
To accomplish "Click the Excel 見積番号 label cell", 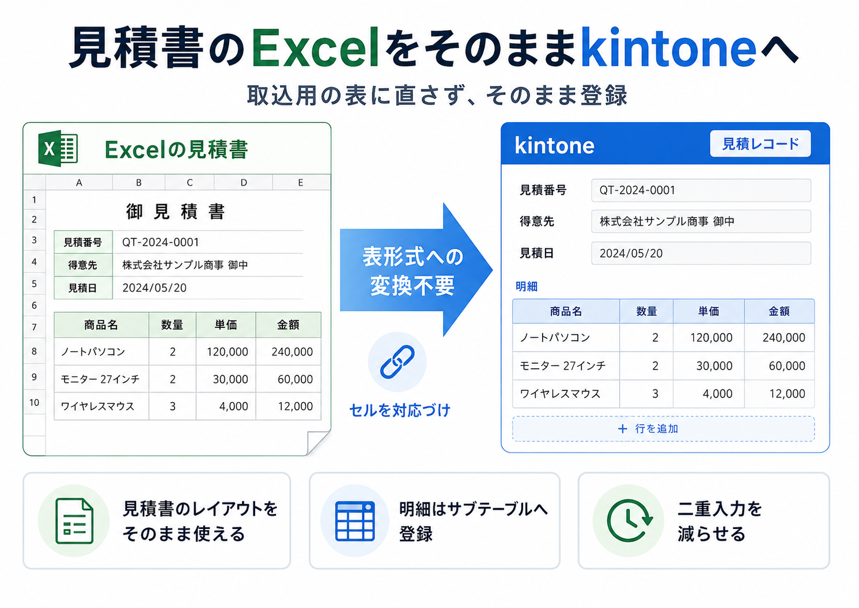I will (83, 242).
